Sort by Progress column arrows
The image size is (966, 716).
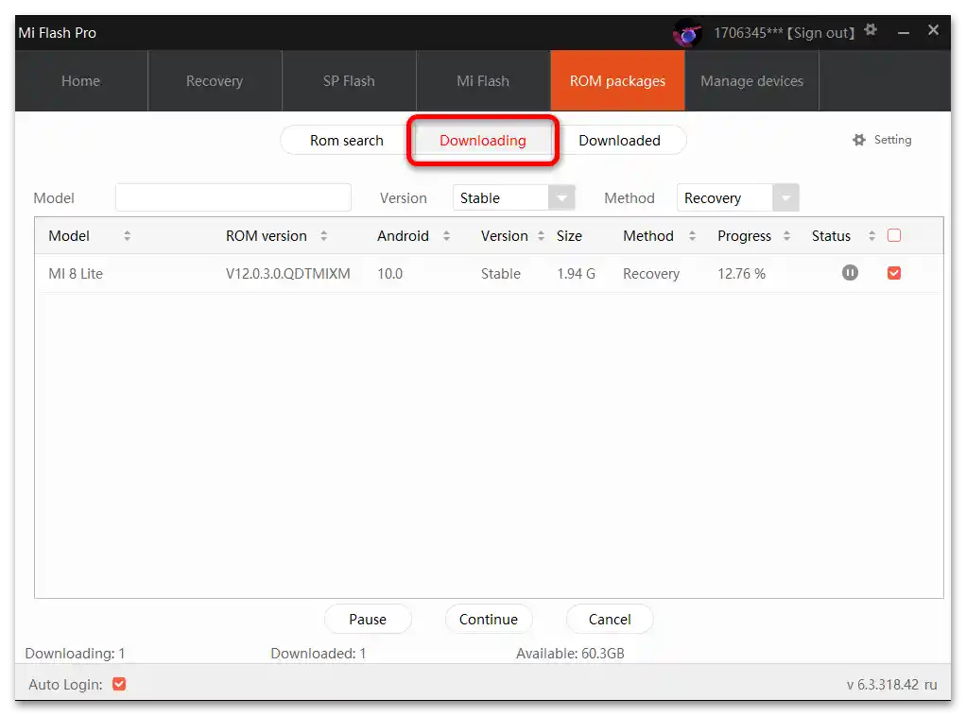click(x=786, y=236)
